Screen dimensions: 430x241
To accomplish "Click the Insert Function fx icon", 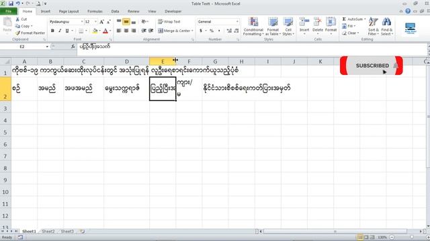I will [73, 46].
